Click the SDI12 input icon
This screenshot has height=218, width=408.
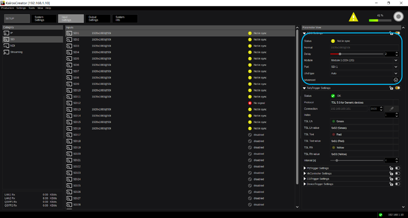(69, 103)
